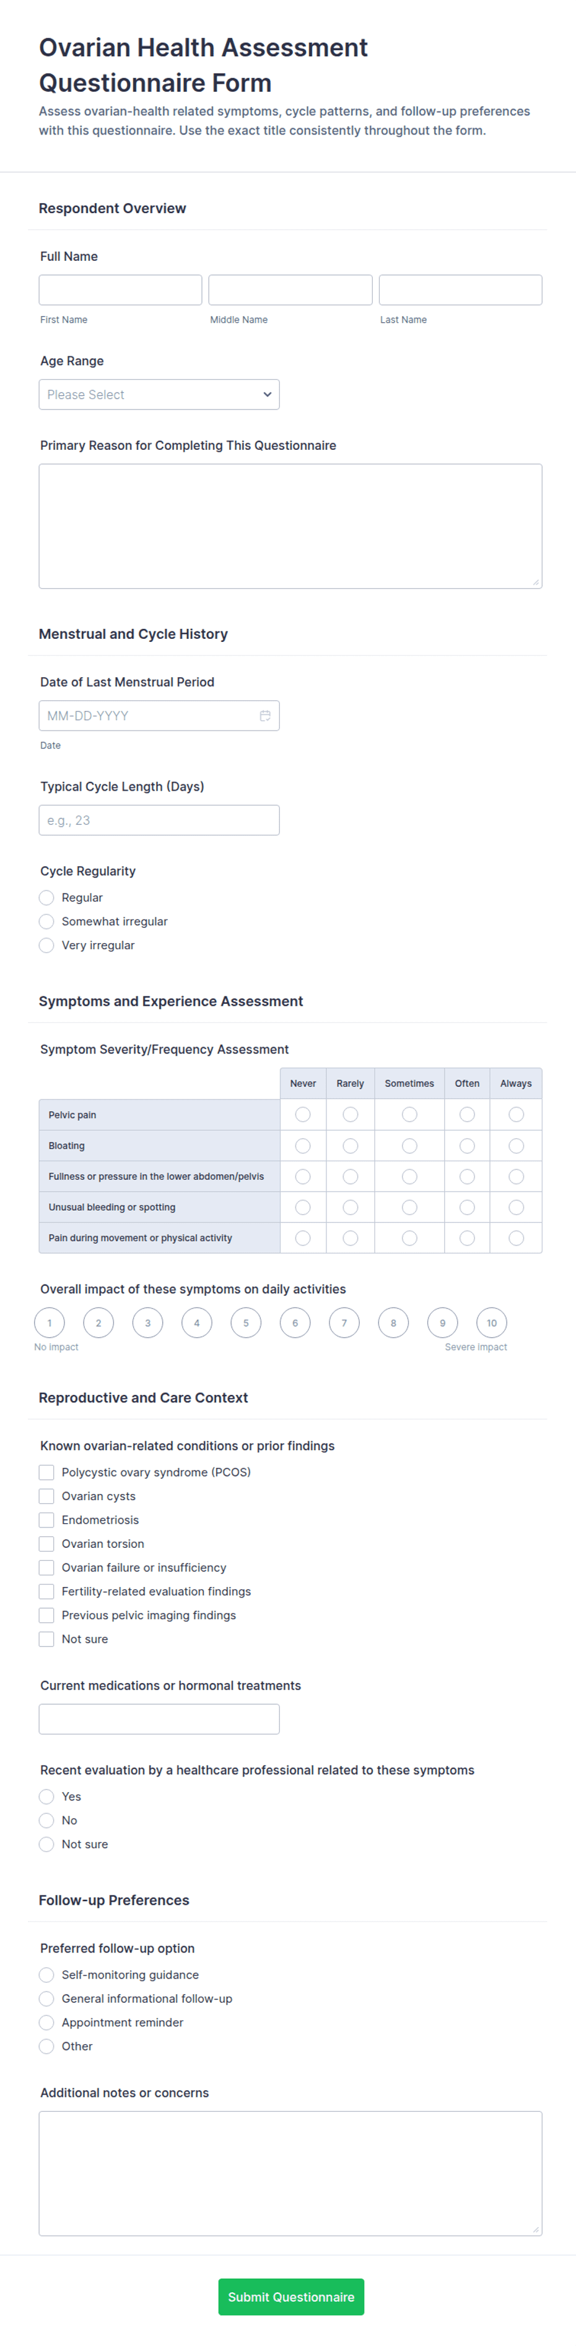576x2346 pixels.
Task: Focus the First Name input field
Action: click(120, 289)
